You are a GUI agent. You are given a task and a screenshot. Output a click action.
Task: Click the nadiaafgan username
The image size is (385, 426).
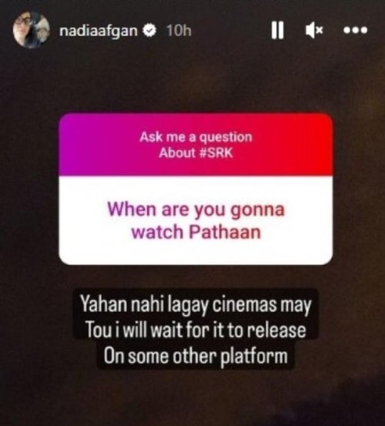click(99, 31)
